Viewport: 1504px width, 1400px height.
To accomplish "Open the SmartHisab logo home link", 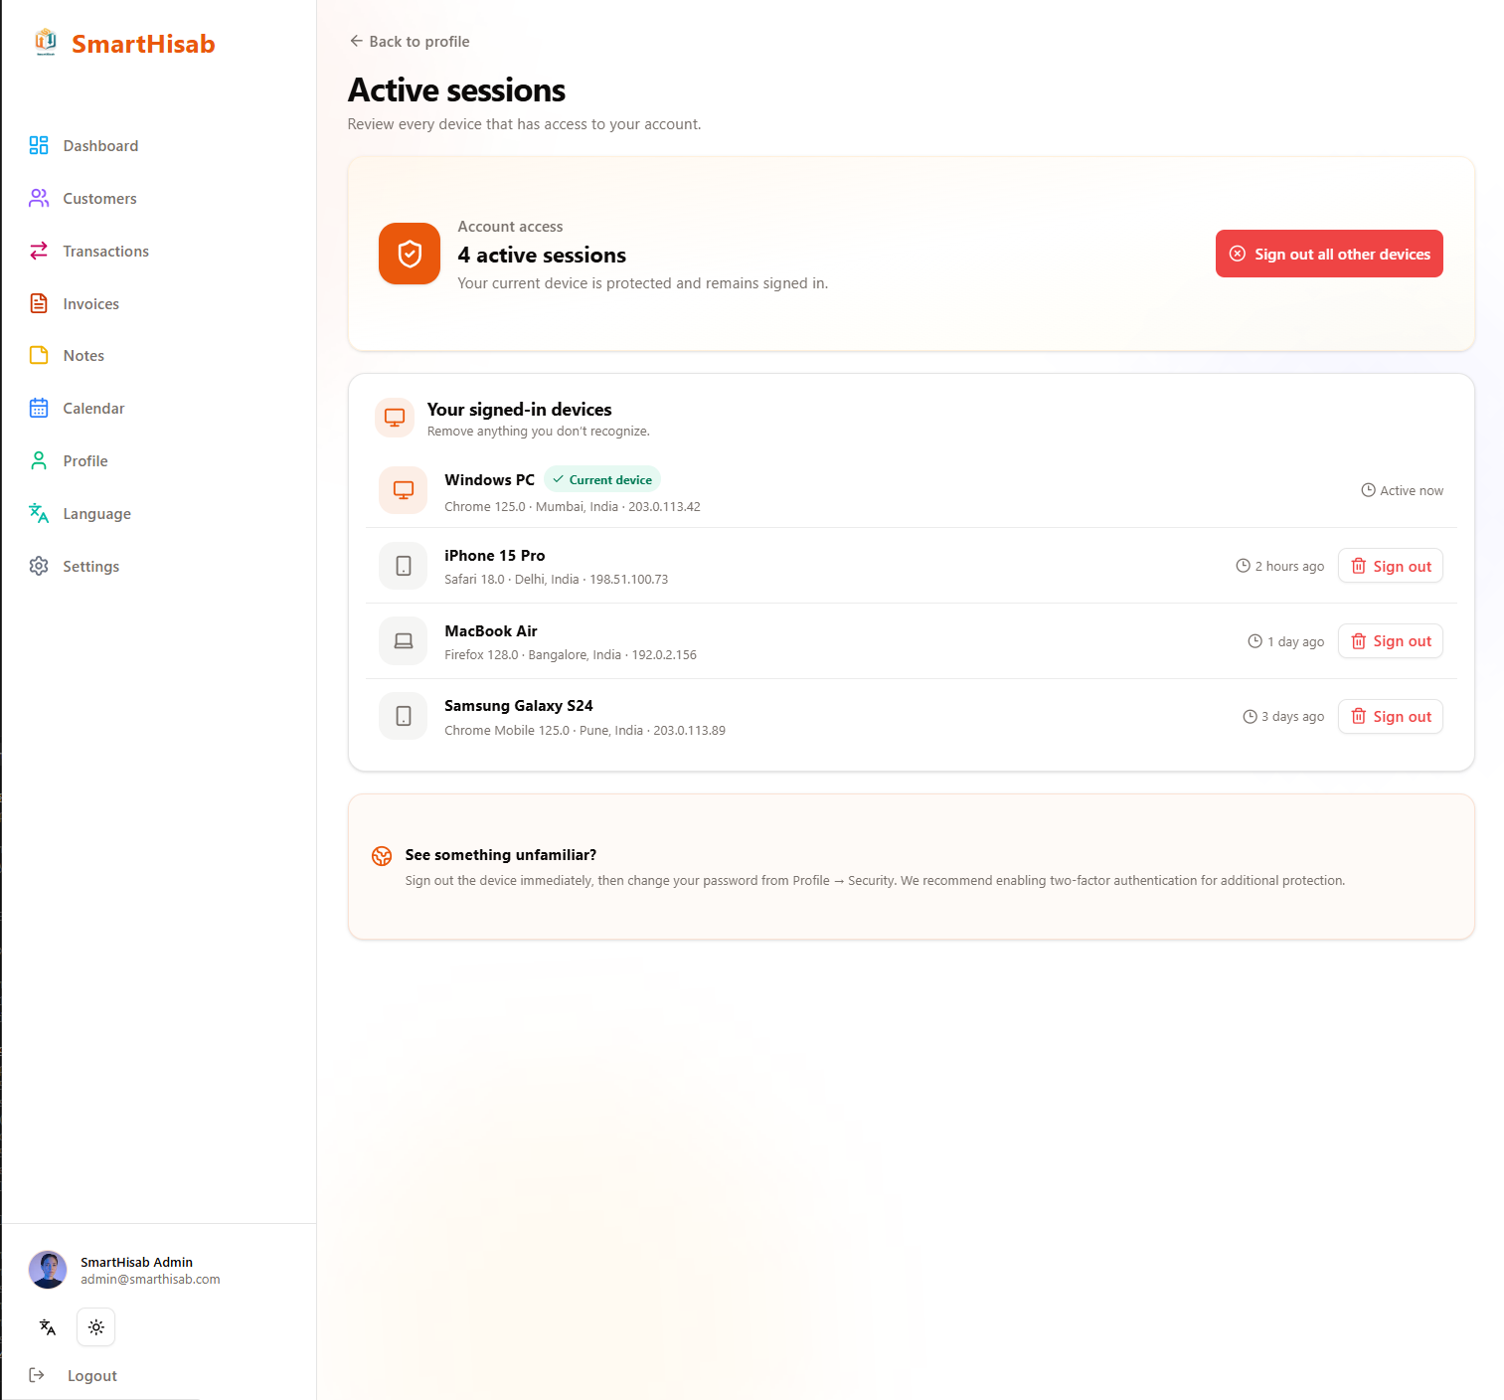I will point(124,43).
